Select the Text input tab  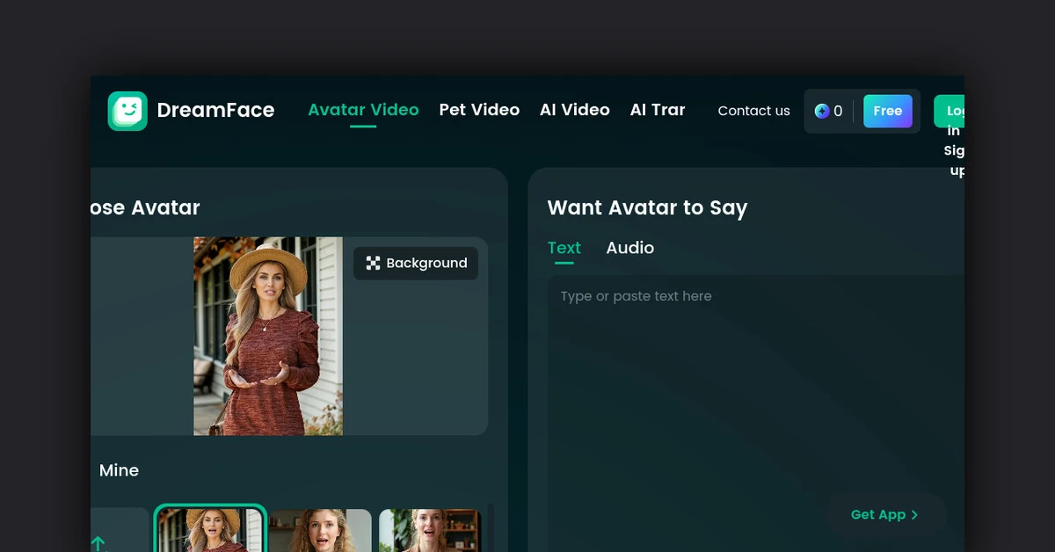click(564, 248)
